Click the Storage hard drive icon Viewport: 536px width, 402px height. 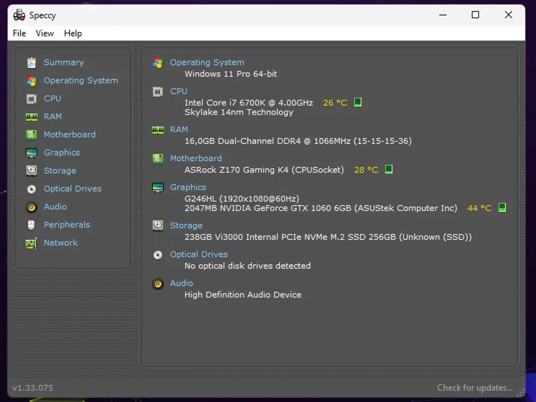[31, 170]
